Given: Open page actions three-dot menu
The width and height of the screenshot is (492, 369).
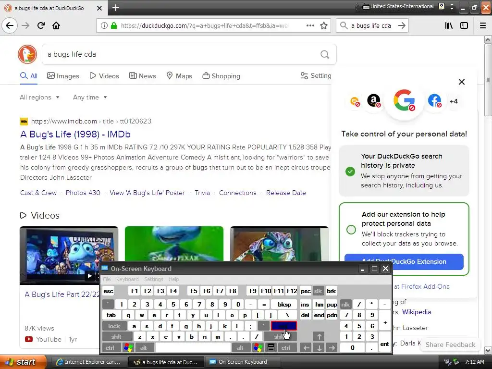Looking at the screenshot, I should (310, 25).
